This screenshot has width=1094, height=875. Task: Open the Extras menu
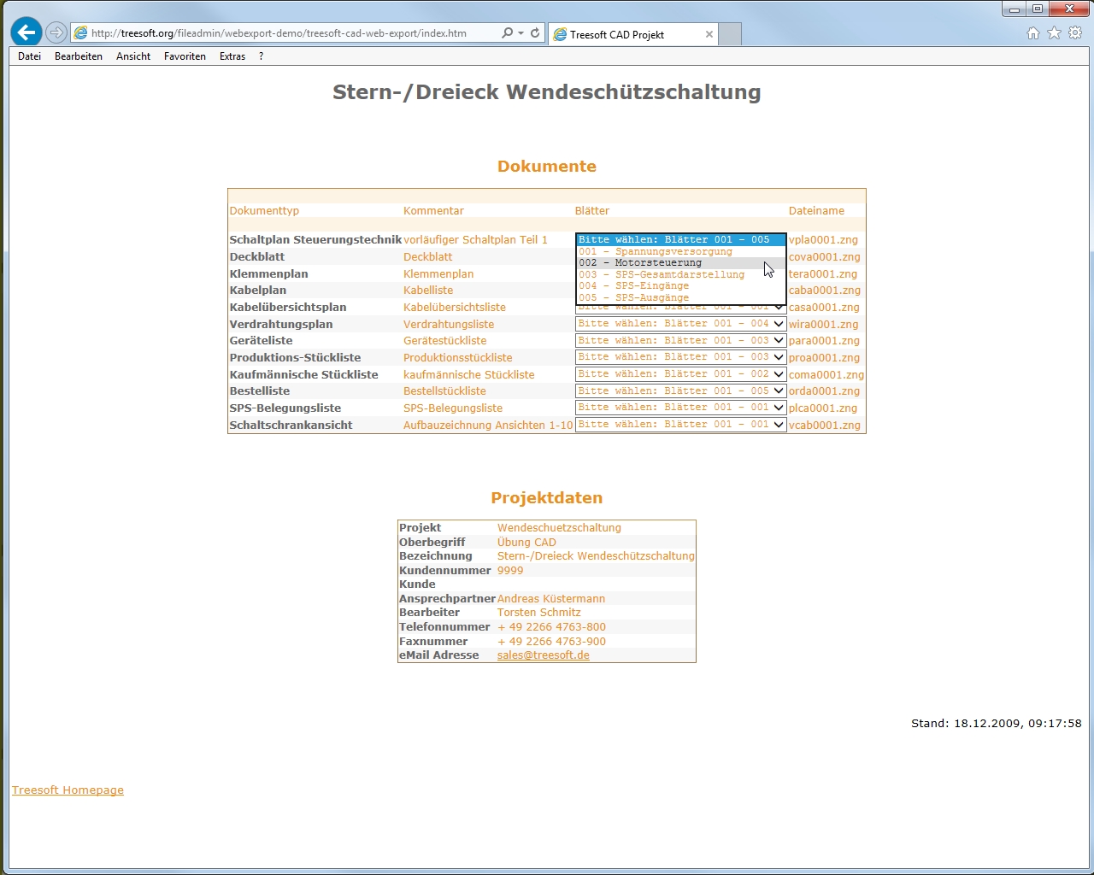click(x=232, y=56)
